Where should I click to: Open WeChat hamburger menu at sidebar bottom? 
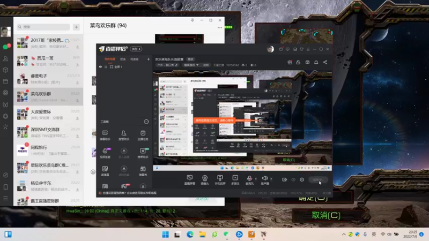coord(5,198)
